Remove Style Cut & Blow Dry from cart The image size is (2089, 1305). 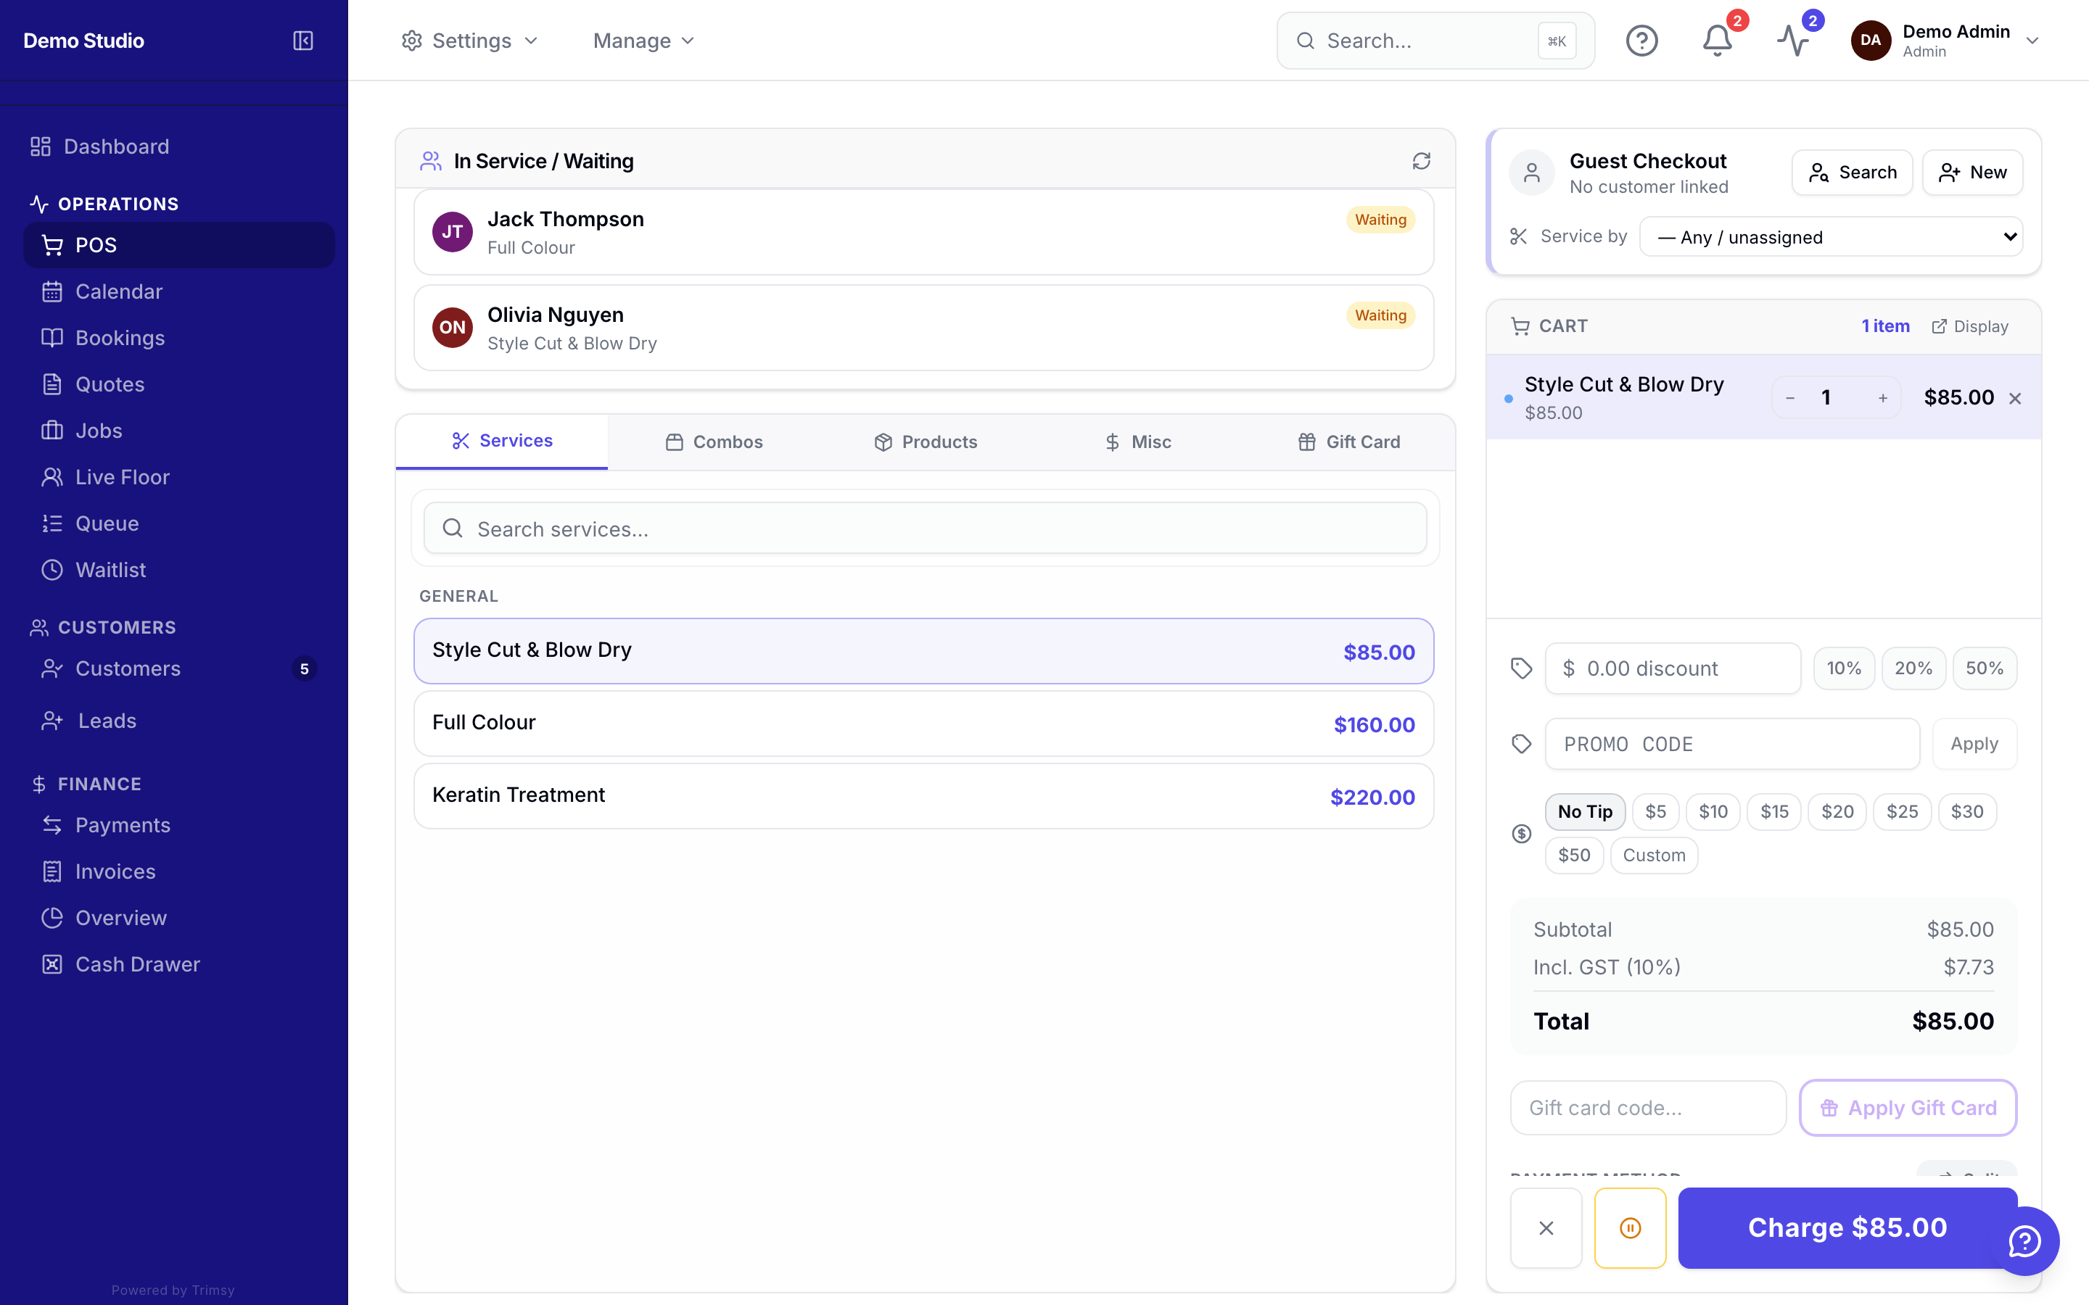(x=2015, y=398)
